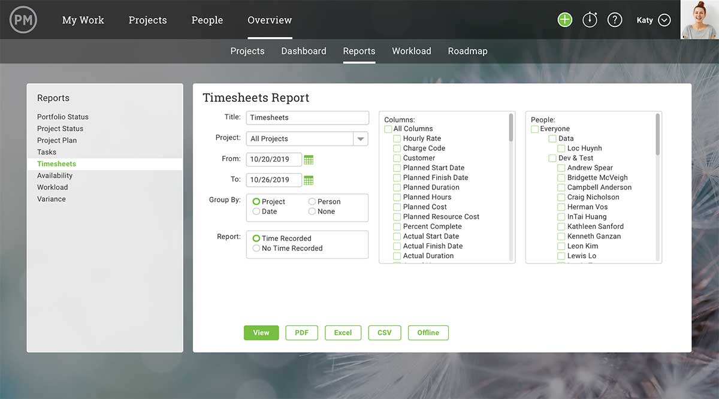Screen dimensions: 719x399
Task: Check Planned Resource Cost column
Action: [397, 217]
